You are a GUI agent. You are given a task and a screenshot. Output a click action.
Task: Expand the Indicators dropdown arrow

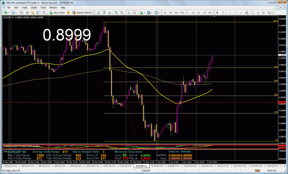[x=144, y=12]
